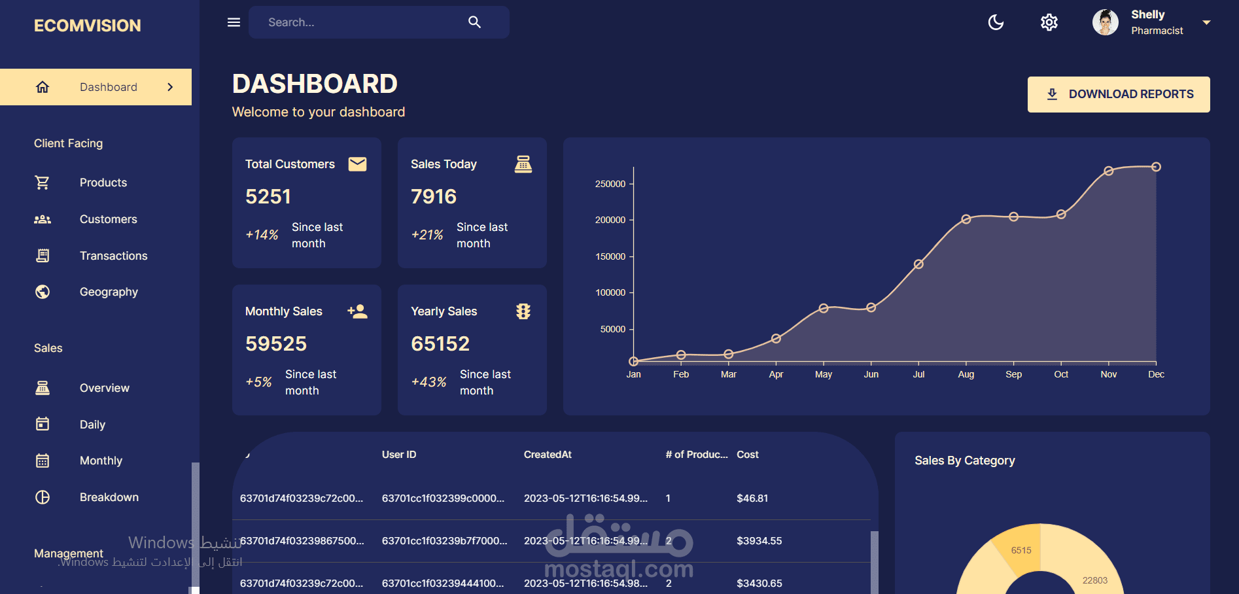Open the Daily sales page
1239x594 pixels.
coord(92,425)
